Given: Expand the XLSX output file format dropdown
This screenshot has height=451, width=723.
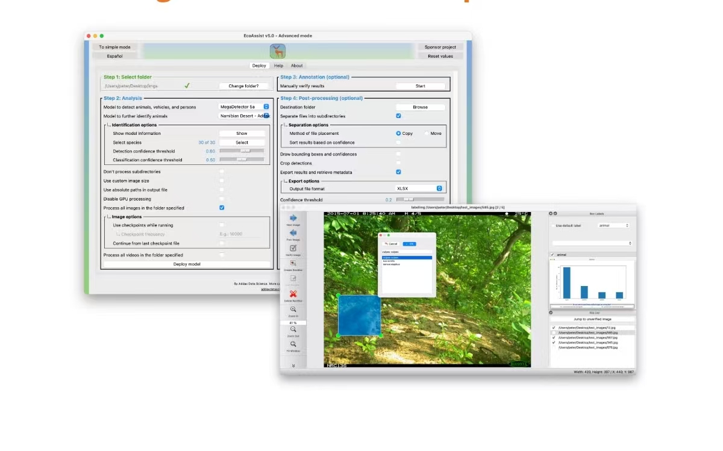Looking at the screenshot, I should click(x=419, y=188).
